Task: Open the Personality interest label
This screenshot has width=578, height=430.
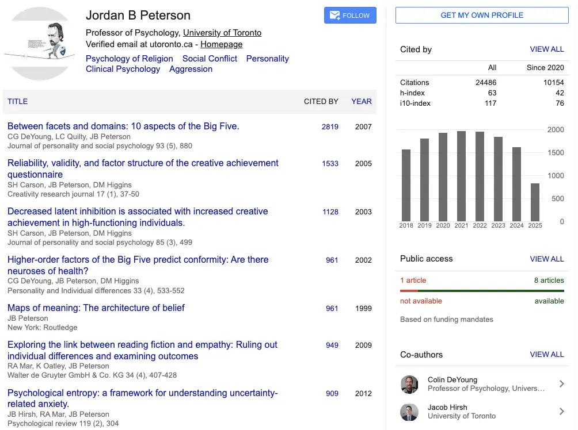Action: [x=268, y=59]
